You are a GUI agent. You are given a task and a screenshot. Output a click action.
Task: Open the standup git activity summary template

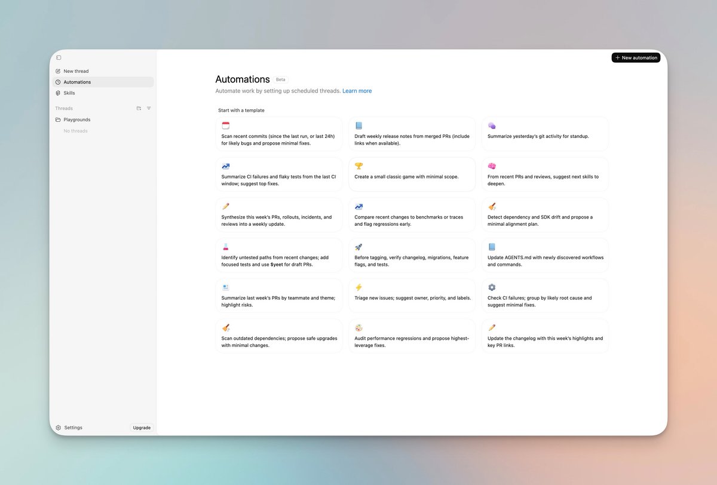(544, 133)
